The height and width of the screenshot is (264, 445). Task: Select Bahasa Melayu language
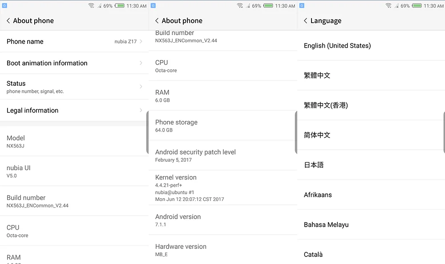[x=371, y=224]
